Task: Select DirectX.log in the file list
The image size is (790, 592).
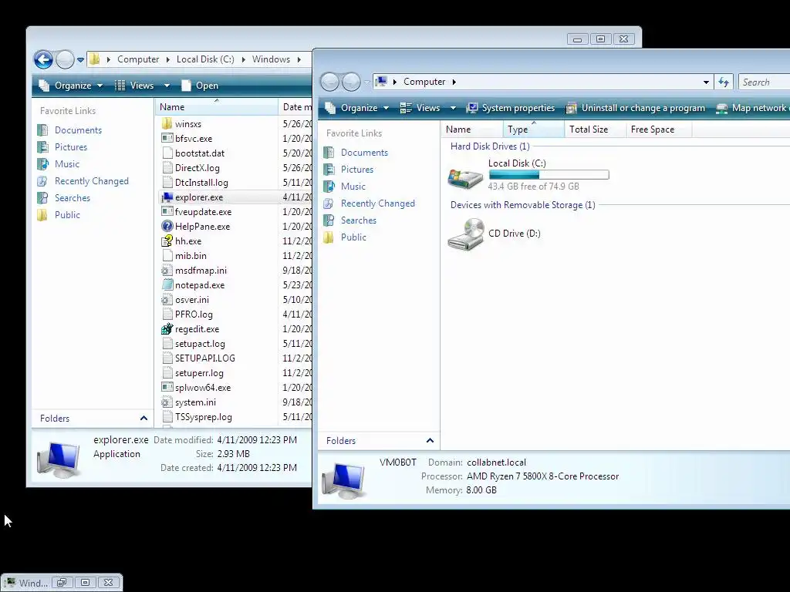Action: pyautogui.click(x=197, y=167)
